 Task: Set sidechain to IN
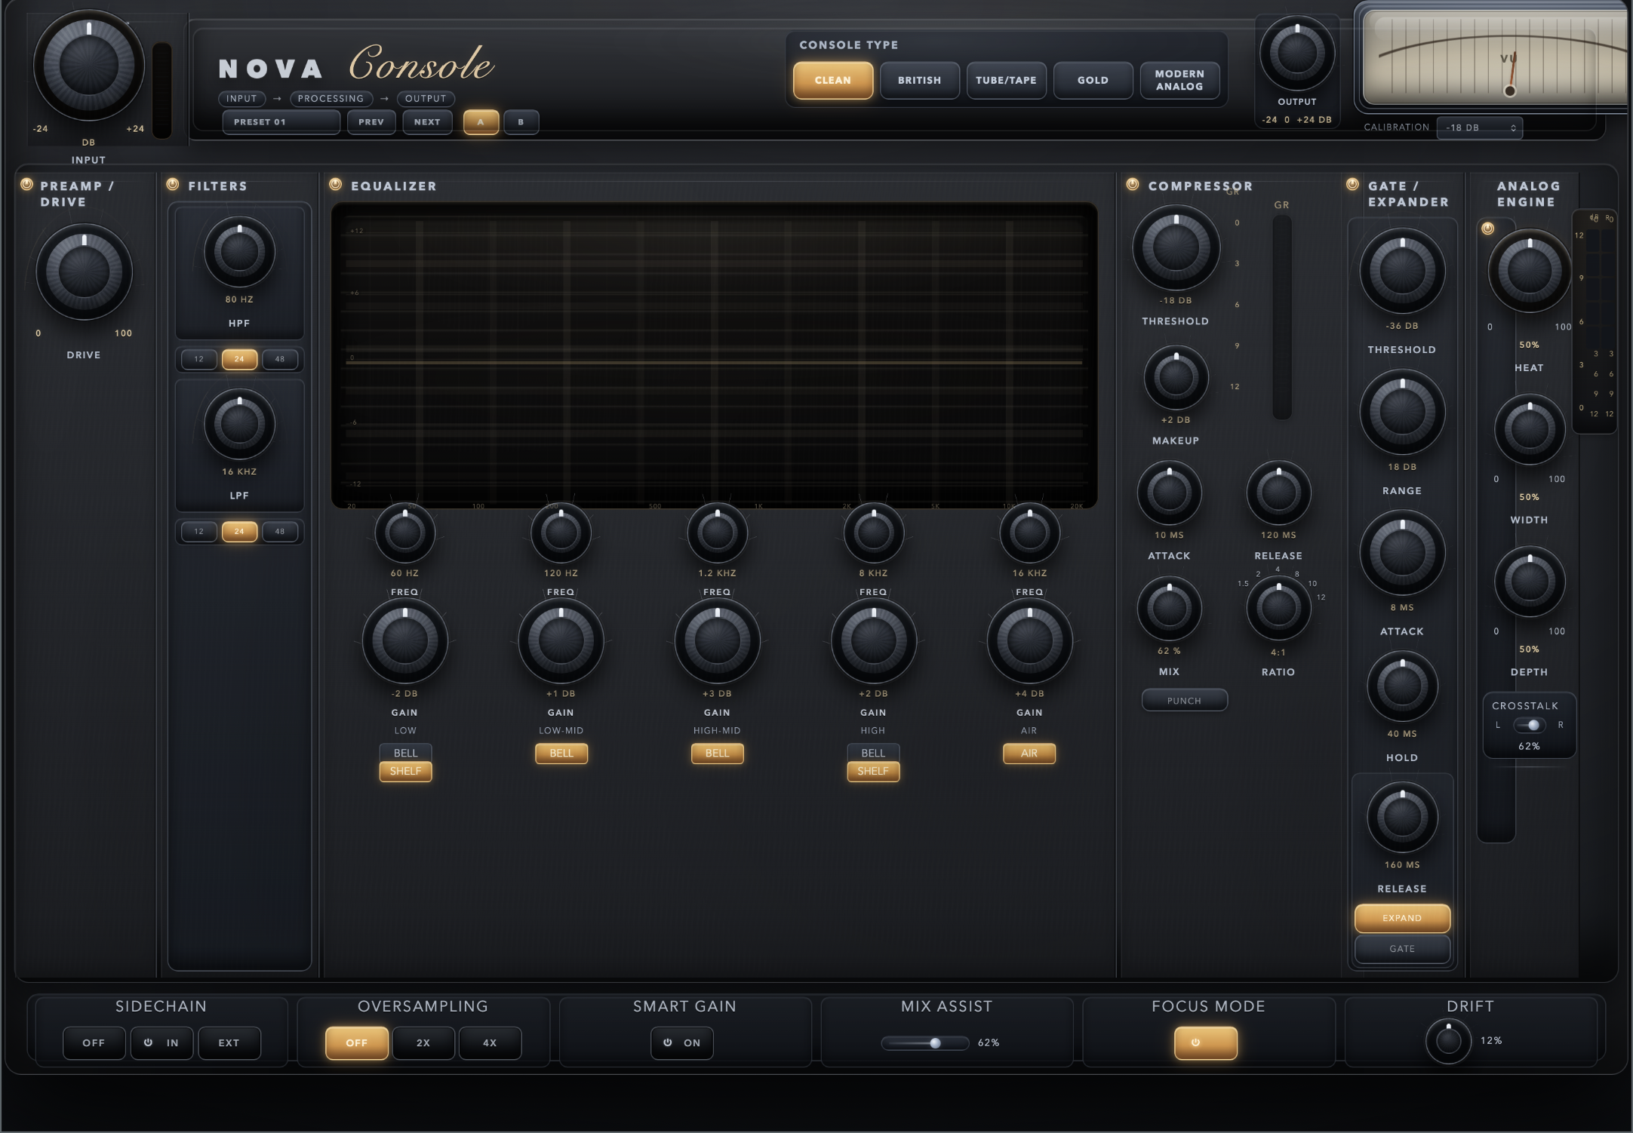pyautogui.click(x=161, y=1043)
